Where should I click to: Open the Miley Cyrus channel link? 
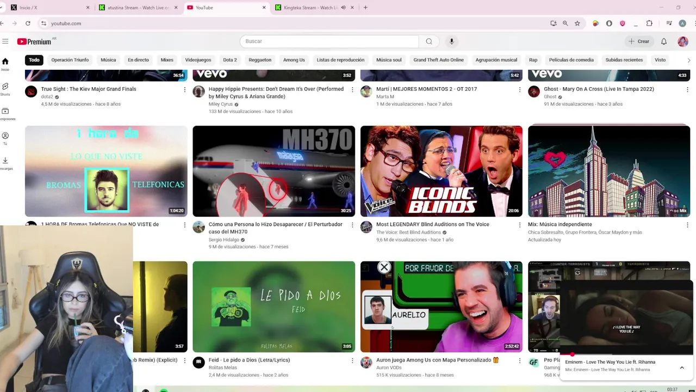220,104
